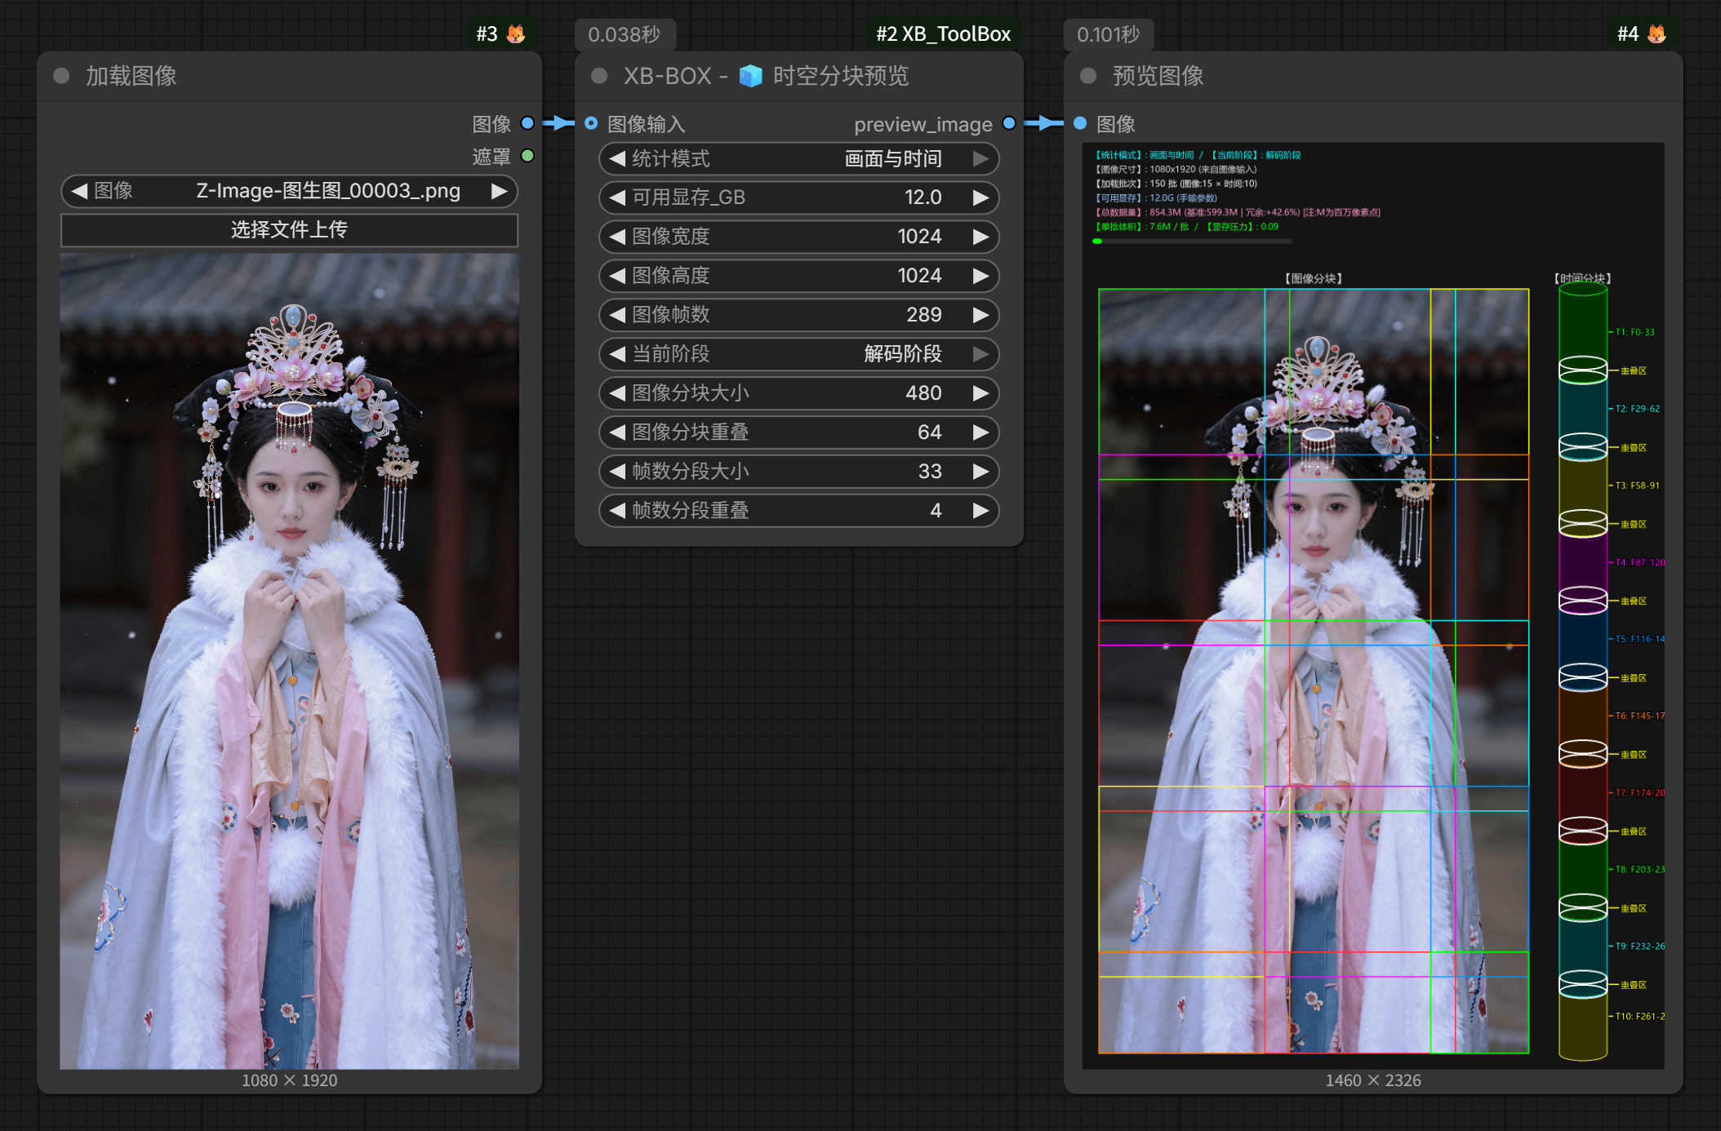This screenshot has height=1131, width=1721.
Task: Toggle collapse dot on 预览图像 node
Action: point(1087,76)
